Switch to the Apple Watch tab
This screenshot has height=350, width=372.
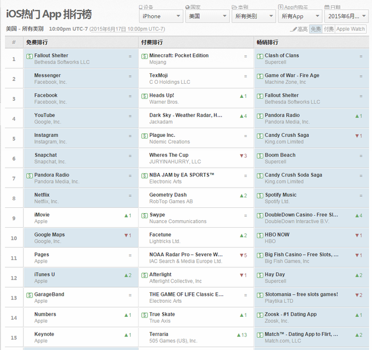coord(350,29)
